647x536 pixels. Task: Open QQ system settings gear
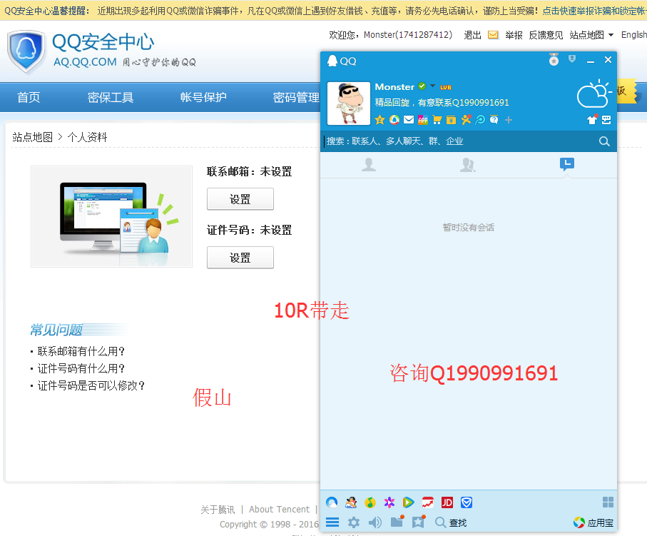point(354,522)
